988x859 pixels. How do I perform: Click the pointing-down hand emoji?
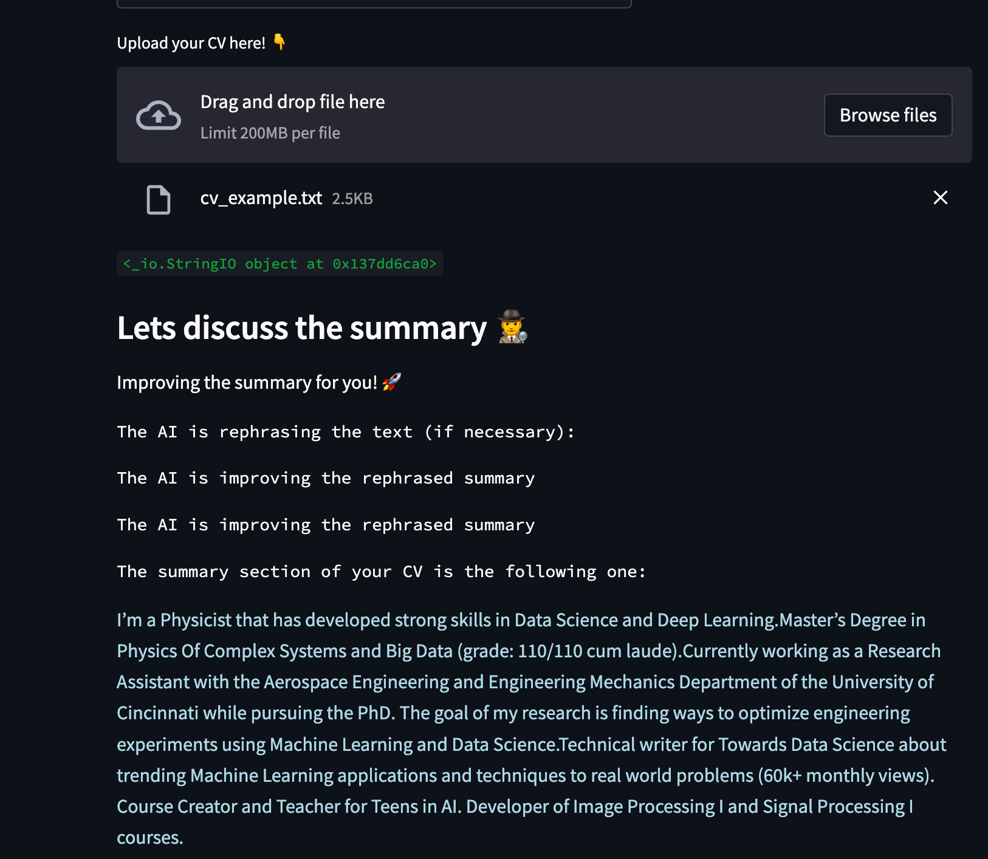click(x=280, y=42)
